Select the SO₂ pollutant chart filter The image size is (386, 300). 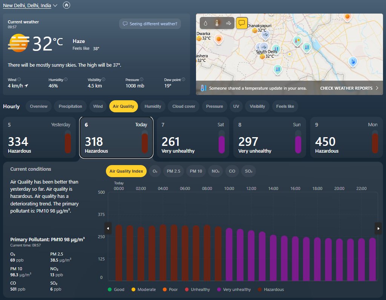249,171
